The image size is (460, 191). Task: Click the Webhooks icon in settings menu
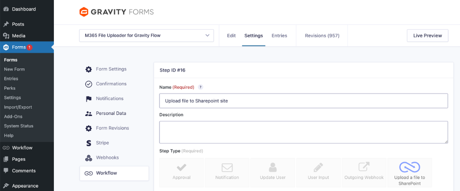88,158
